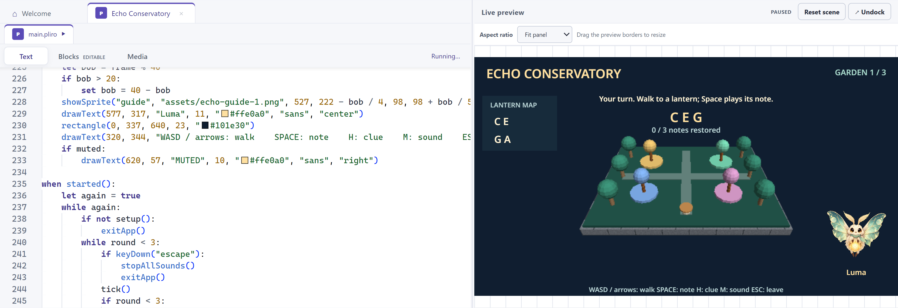Click keyDown("escape") on line 241
The width and height of the screenshot is (898, 308).
point(158,254)
